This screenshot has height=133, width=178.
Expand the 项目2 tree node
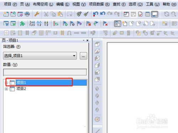[6, 89]
